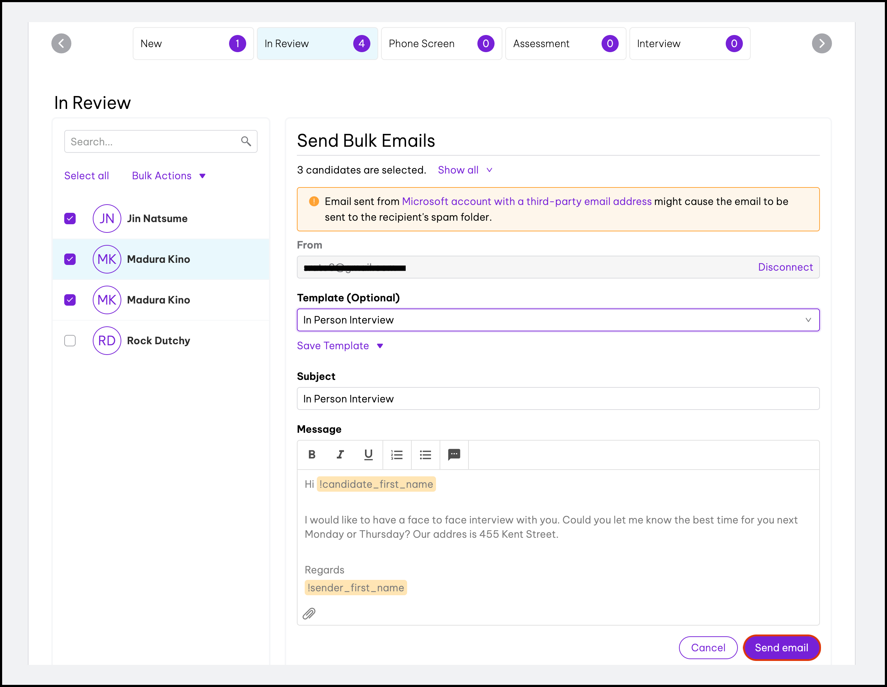This screenshot has width=887, height=687.
Task: Insert a bulleted list in message
Action: [x=425, y=455]
